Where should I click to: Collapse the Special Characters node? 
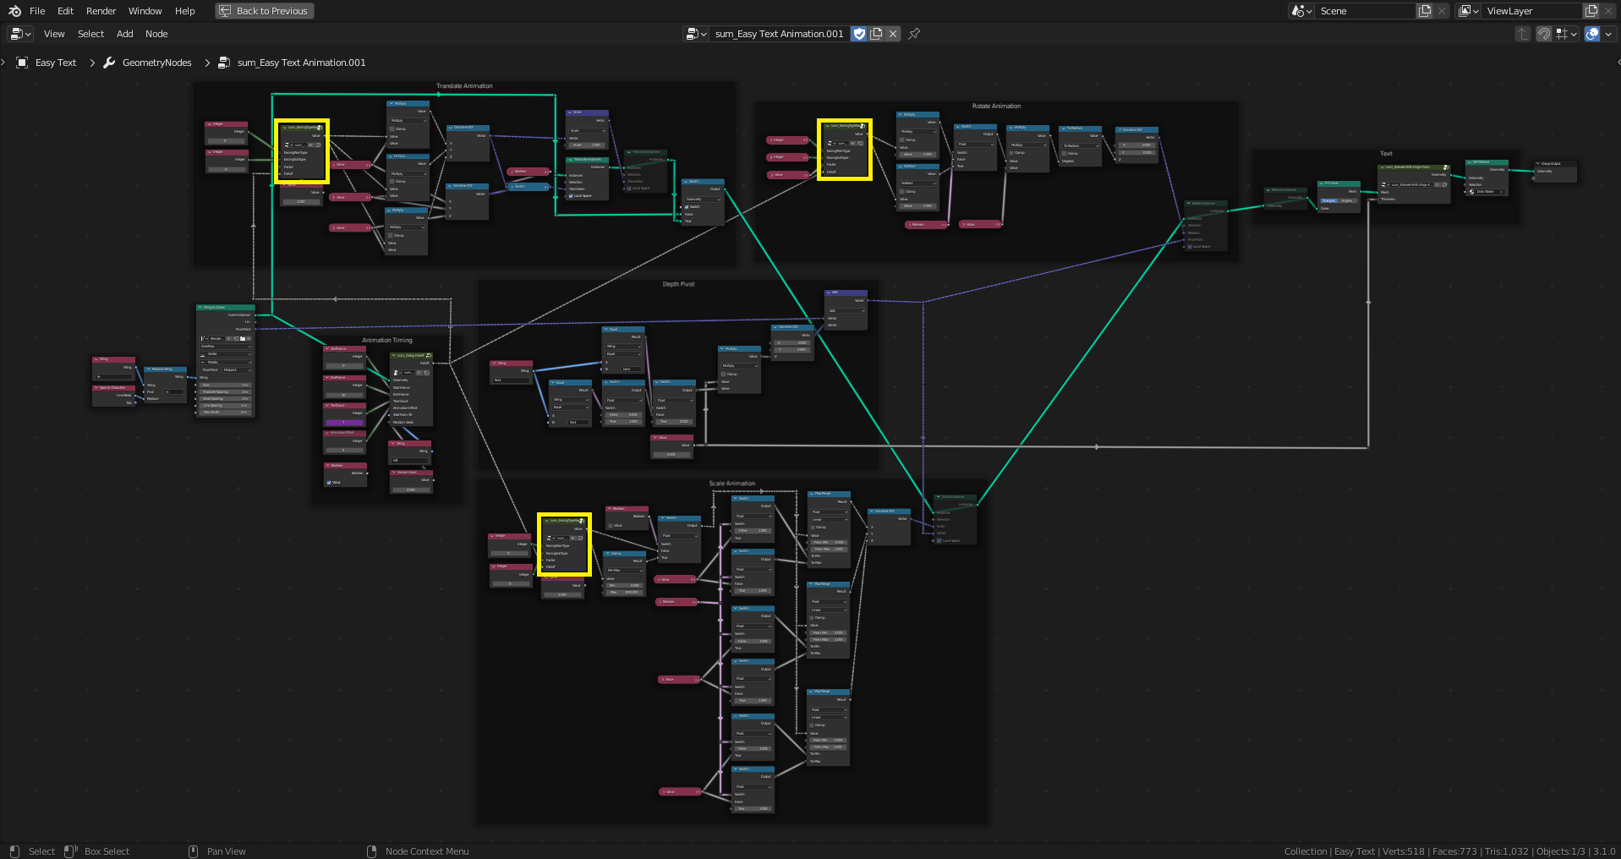point(96,388)
